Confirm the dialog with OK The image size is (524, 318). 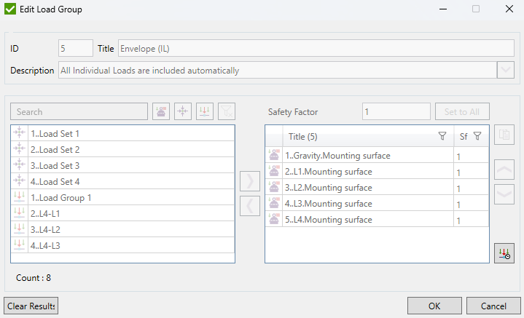(434, 305)
